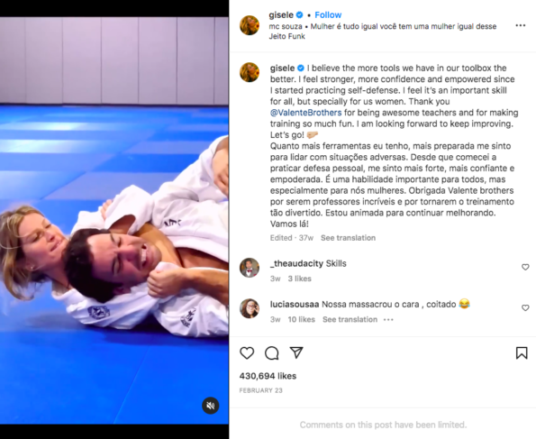Image resolution: width=536 pixels, height=439 pixels.
Task: Follow the gisele account
Action: (x=328, y=14)
